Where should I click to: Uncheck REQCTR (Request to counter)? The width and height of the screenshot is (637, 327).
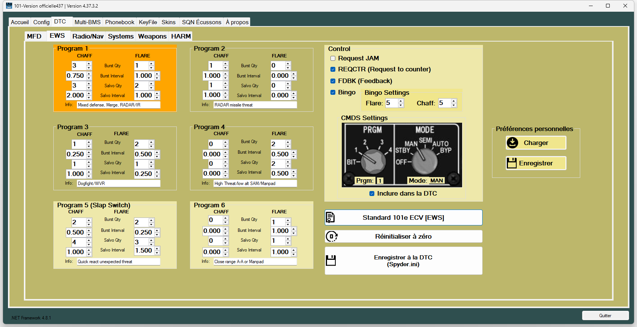(333, 69)
